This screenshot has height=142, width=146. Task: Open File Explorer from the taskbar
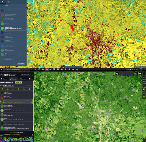coord(43,69)
